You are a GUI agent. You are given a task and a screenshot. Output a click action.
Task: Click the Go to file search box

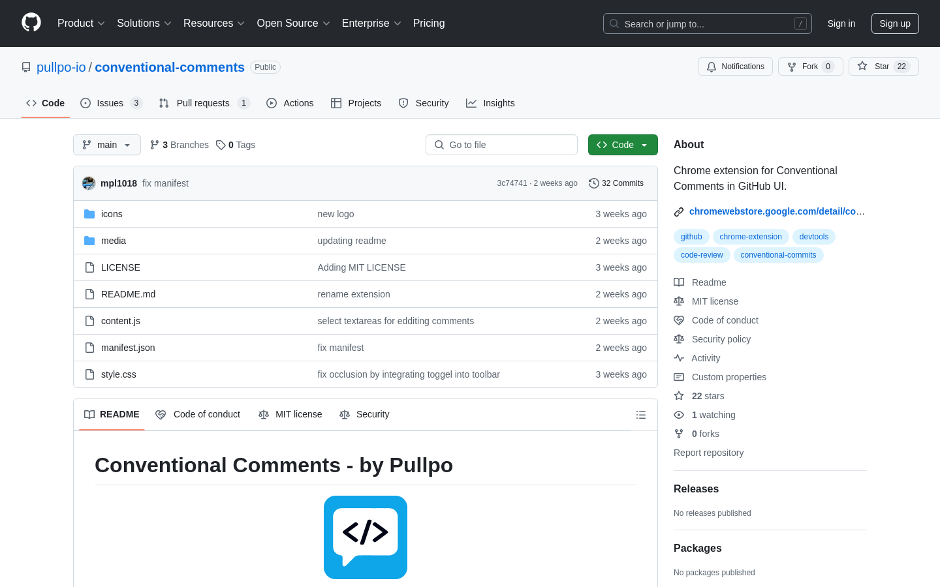(501, 145)
